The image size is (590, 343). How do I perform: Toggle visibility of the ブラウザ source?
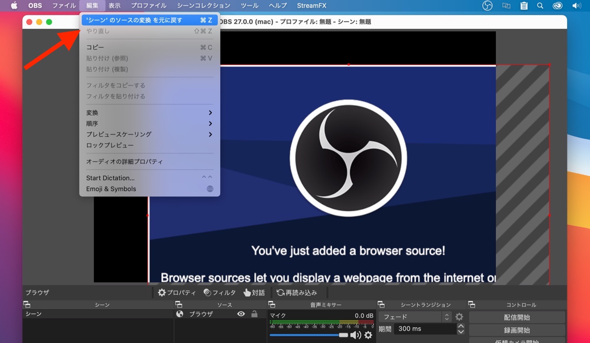[x=241, y=314]
